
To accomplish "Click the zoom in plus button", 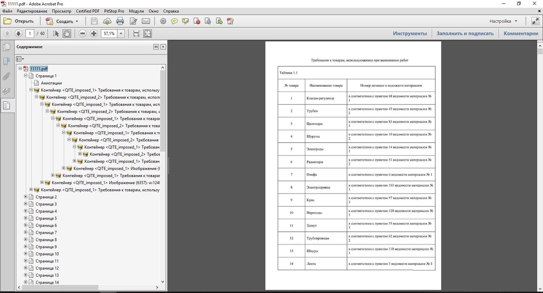I will [x=94, y=34].
